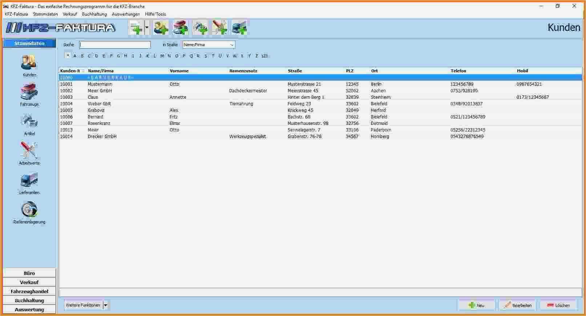Image resolution: width=586 pixels, height=316 pixels.
Task: Click the Löschen button
Action: [558, 305]
